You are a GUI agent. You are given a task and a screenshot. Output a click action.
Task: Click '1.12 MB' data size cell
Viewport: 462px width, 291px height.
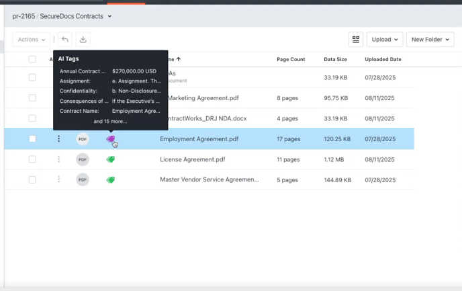[x=334, y=159]
